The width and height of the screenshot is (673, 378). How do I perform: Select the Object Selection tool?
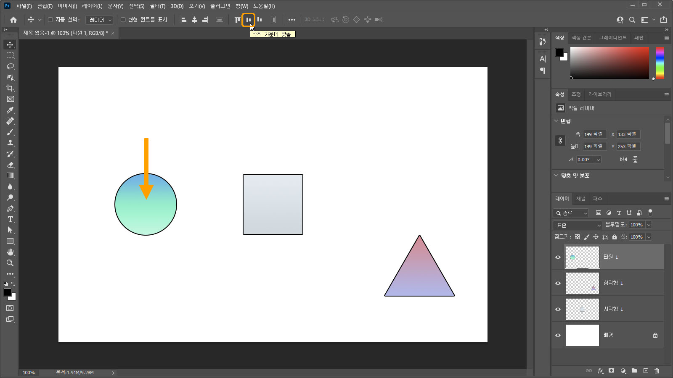point(10,77)
